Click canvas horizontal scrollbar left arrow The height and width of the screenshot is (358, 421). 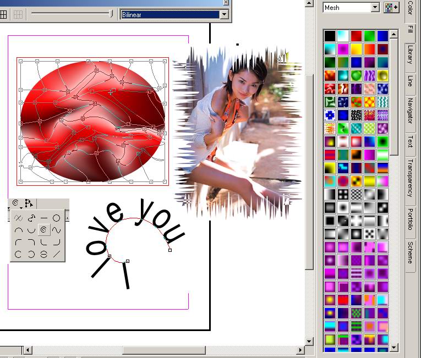28,350
